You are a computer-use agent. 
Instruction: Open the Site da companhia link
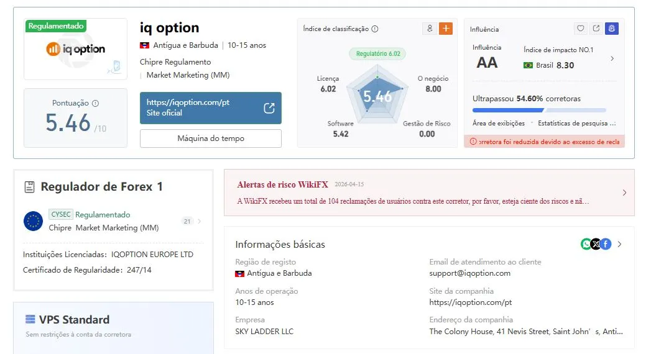(x=471, y=302)
